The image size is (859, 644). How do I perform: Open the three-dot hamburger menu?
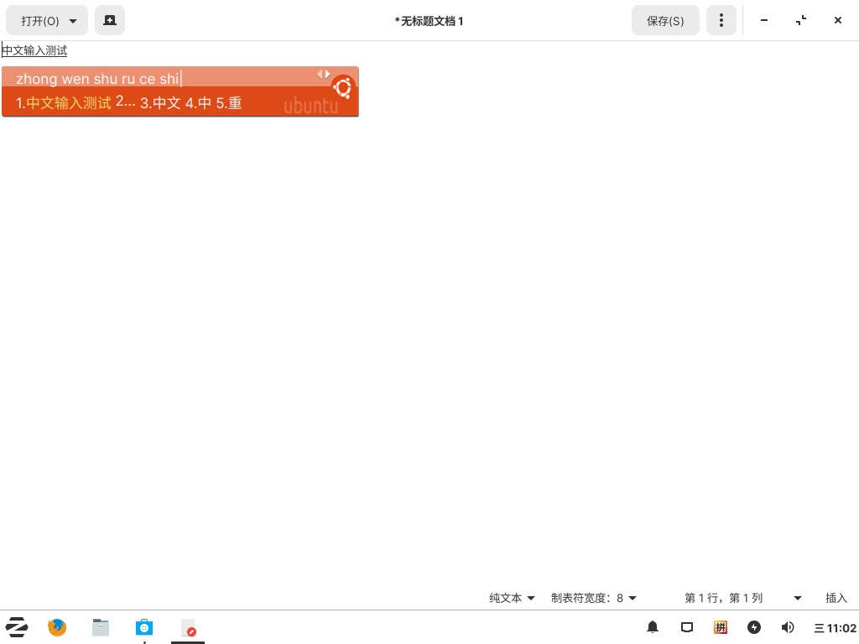point(721,20)
